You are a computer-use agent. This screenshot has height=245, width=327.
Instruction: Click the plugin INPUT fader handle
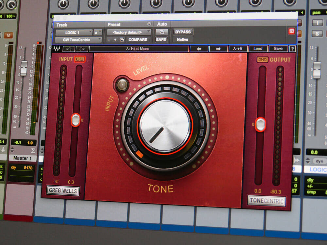(76, 120)
